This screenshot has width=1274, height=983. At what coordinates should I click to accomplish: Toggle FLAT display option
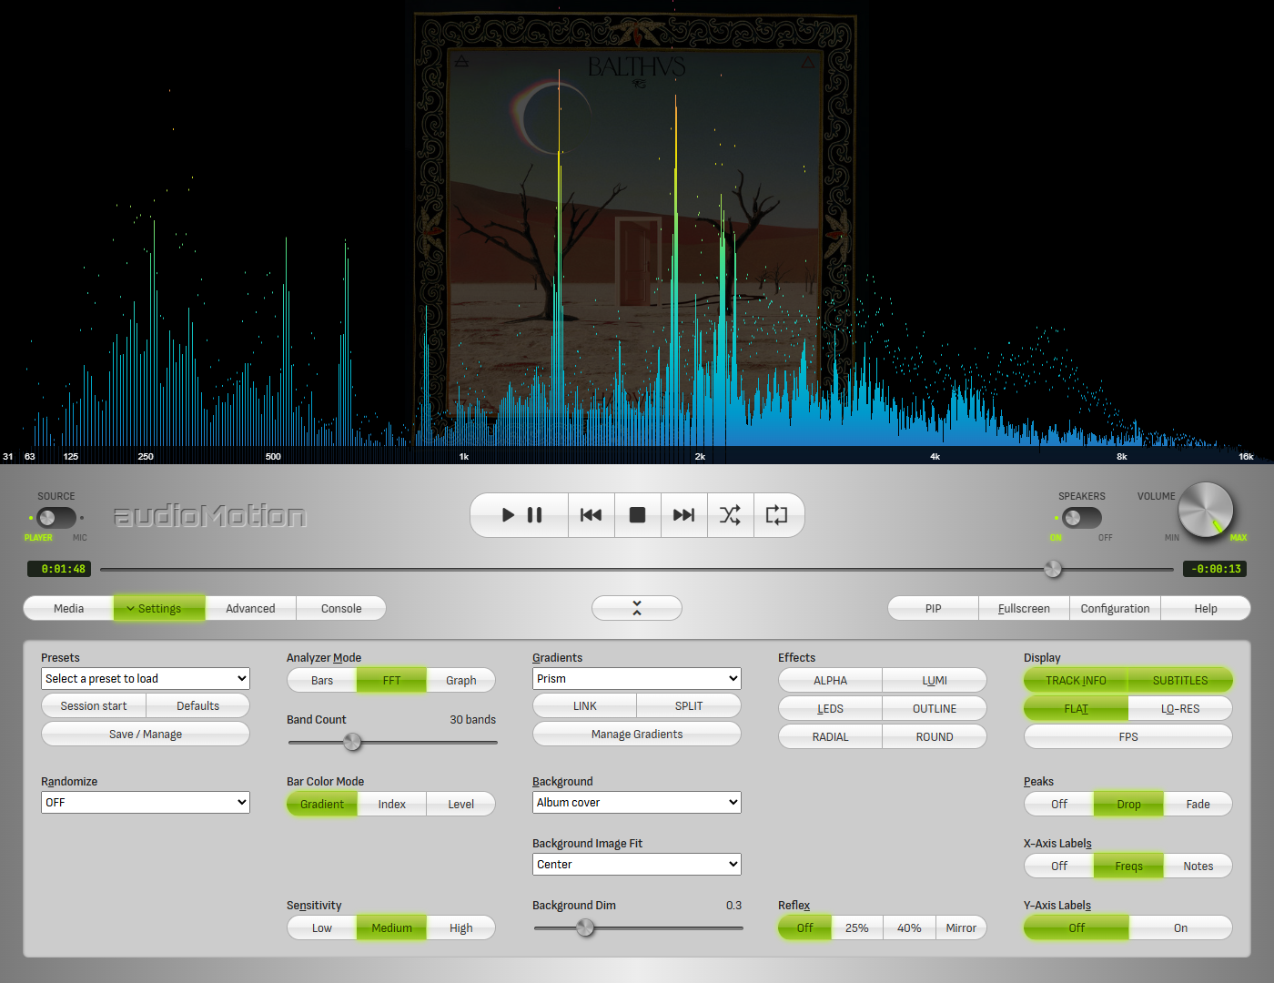point(1076,708)
